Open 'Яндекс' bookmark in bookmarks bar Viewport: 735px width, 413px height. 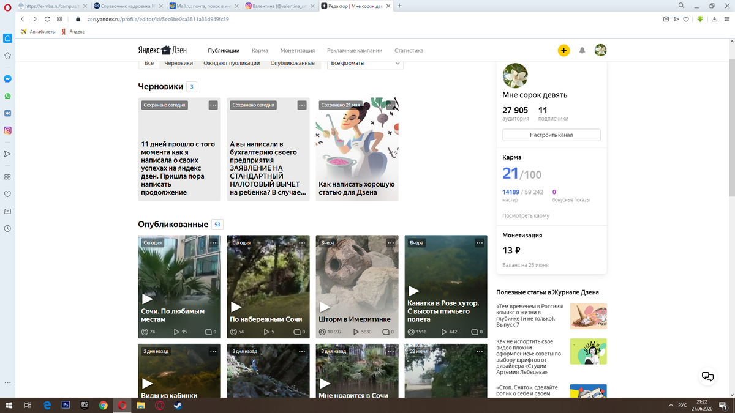point(73,31)
